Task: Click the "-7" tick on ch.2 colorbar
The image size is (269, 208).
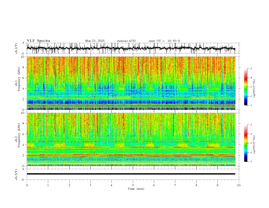Action: click(x=250, y=162)
